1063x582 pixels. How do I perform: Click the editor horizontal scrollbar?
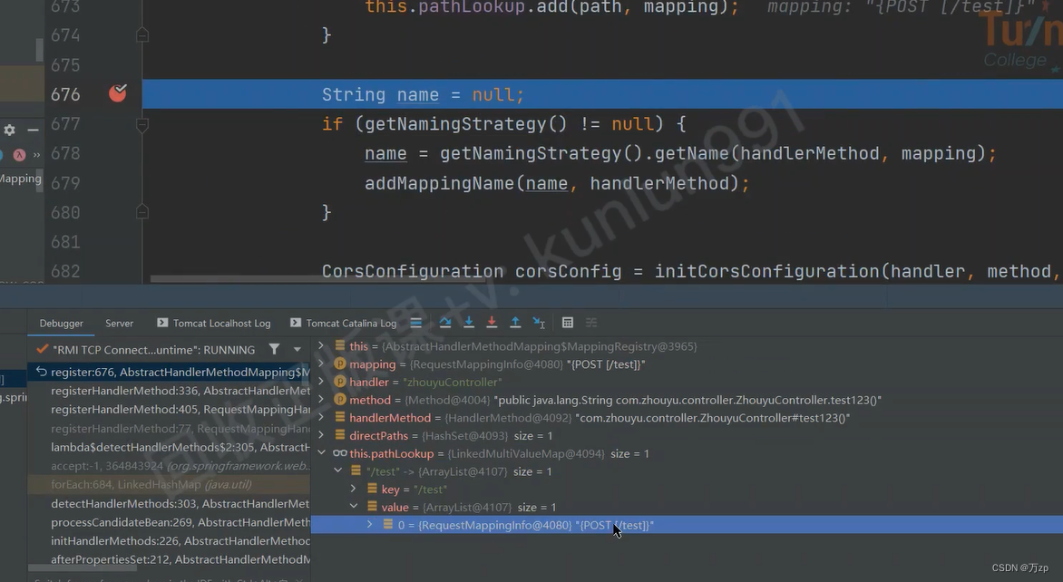click(x=318, y=278)
